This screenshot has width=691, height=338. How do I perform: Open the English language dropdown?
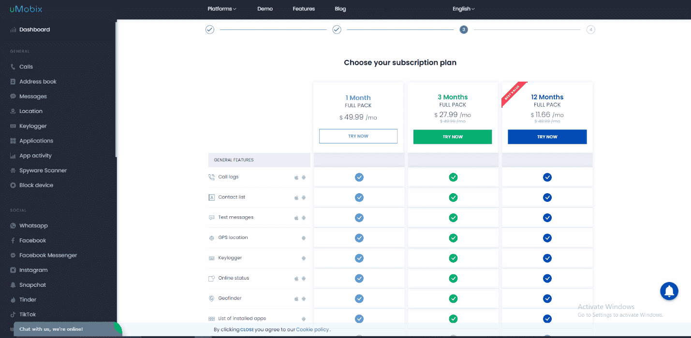(x=464, y=9)
